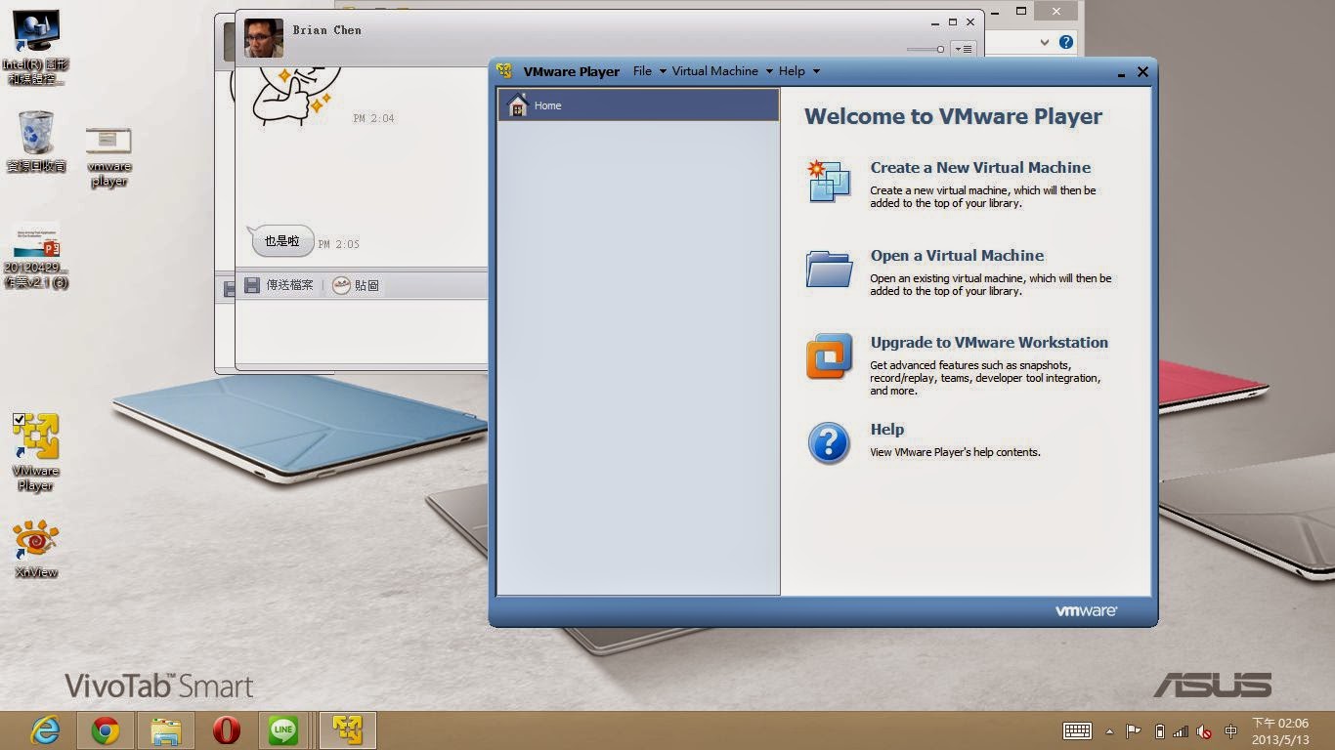Open the Help menu dropdown arrow
The height and width of the screenshot is (750, 1335).
point(816,71)
